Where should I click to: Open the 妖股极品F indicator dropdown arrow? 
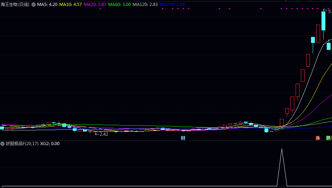[x=3, y=143]
